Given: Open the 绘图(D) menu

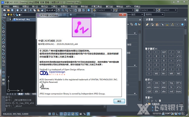Looking at the screenshot, I should coord(64,6).
